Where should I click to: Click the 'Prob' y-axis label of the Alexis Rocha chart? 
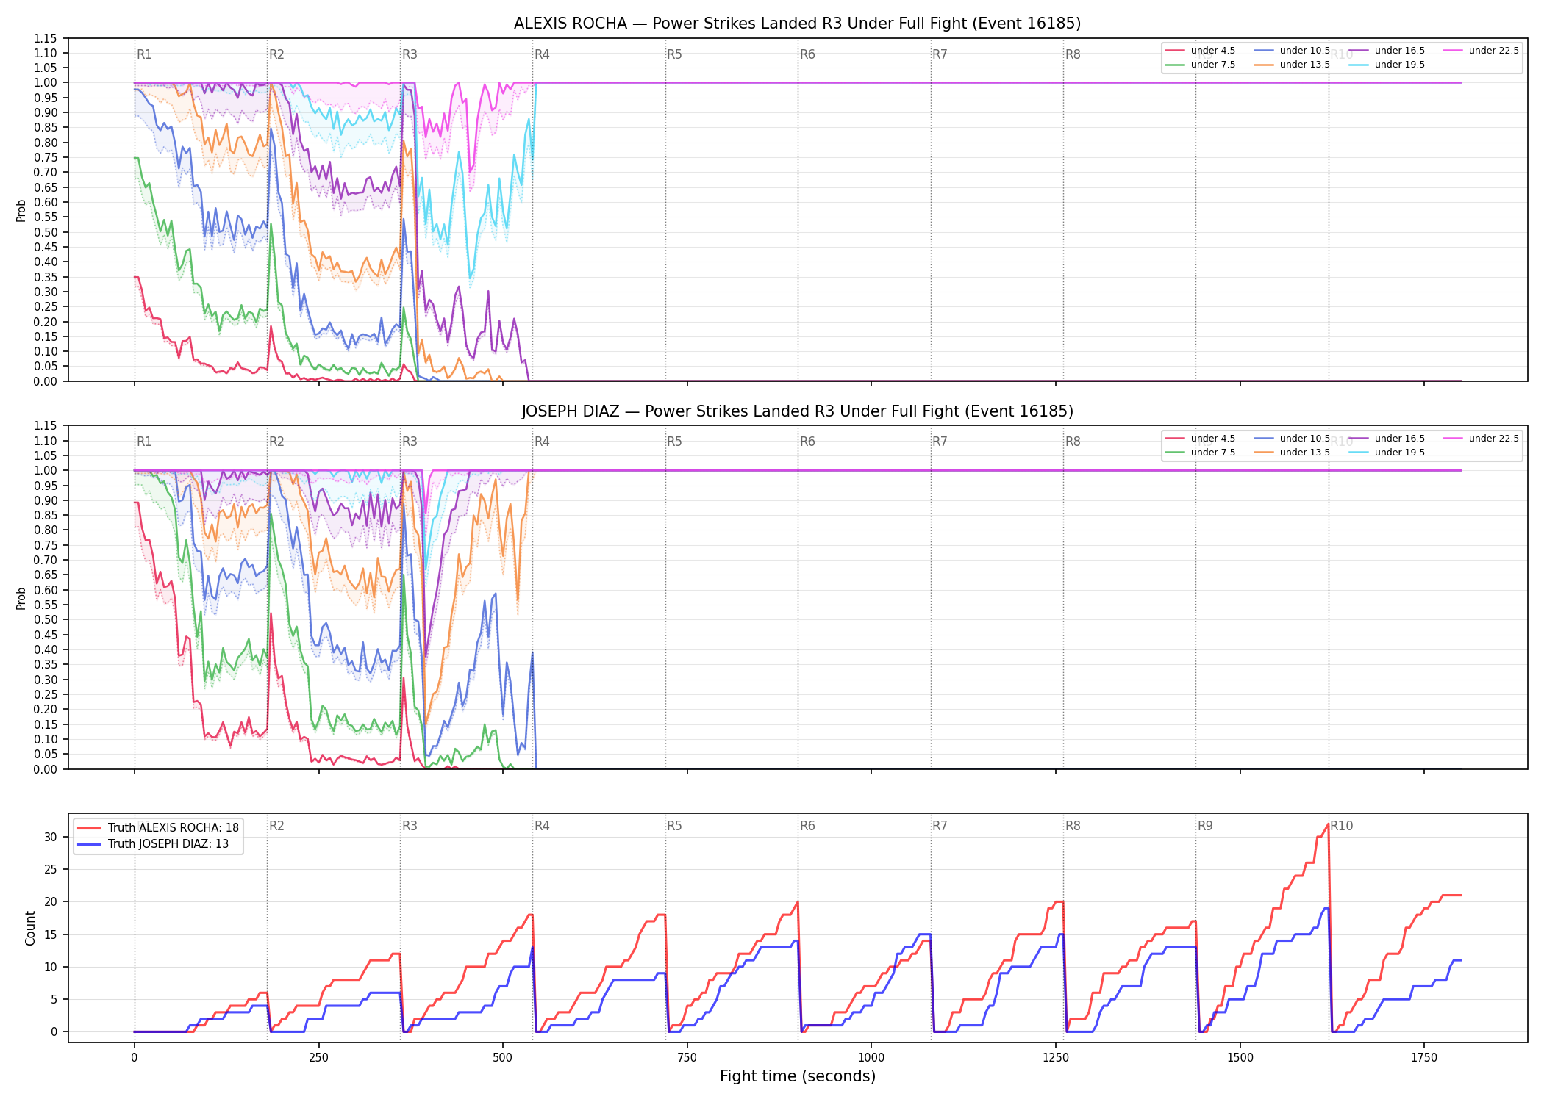21,210
